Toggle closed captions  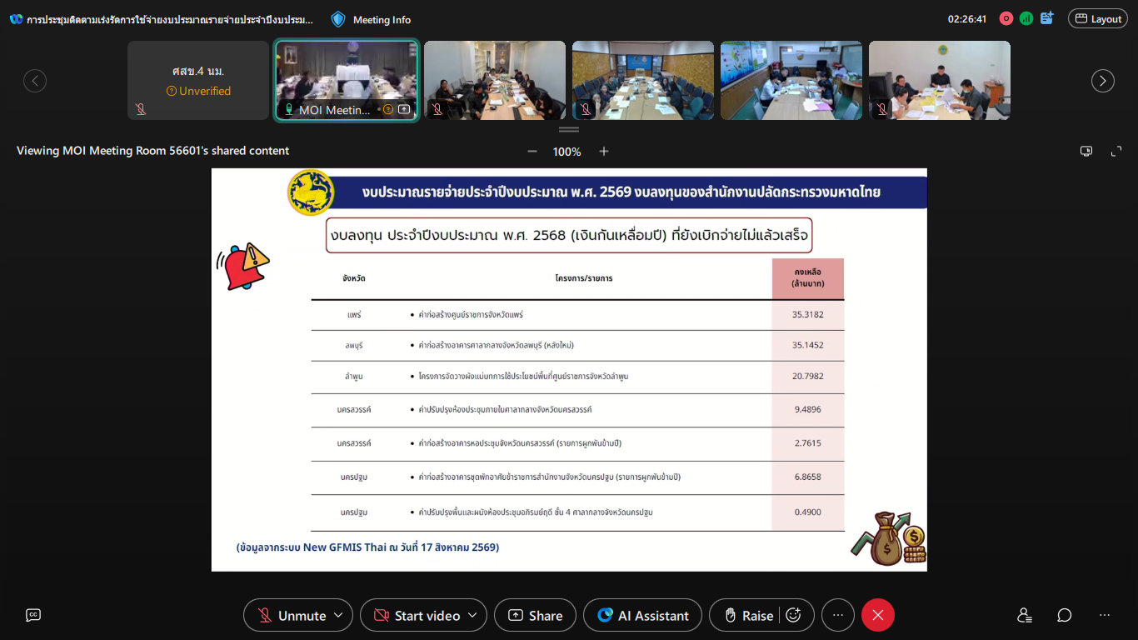33,615
